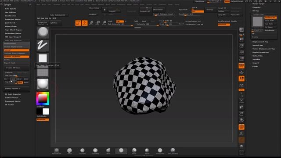Screen dimensions: 281x158
Task: Select the ClayBuildup brush at bottom
Action: click(95, 151)
